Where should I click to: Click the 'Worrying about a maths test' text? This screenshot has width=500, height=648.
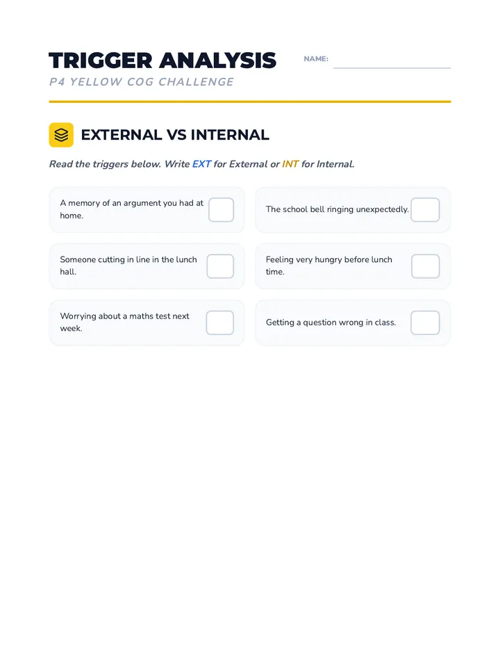tap(125, 322)
